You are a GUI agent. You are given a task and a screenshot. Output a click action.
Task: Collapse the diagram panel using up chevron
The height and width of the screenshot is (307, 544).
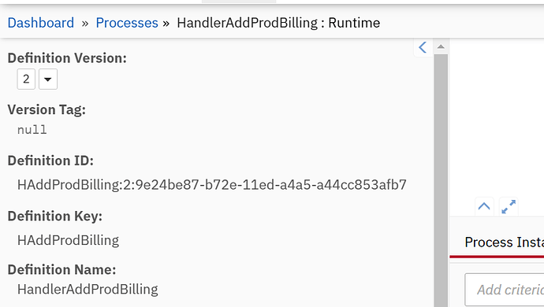484,206
